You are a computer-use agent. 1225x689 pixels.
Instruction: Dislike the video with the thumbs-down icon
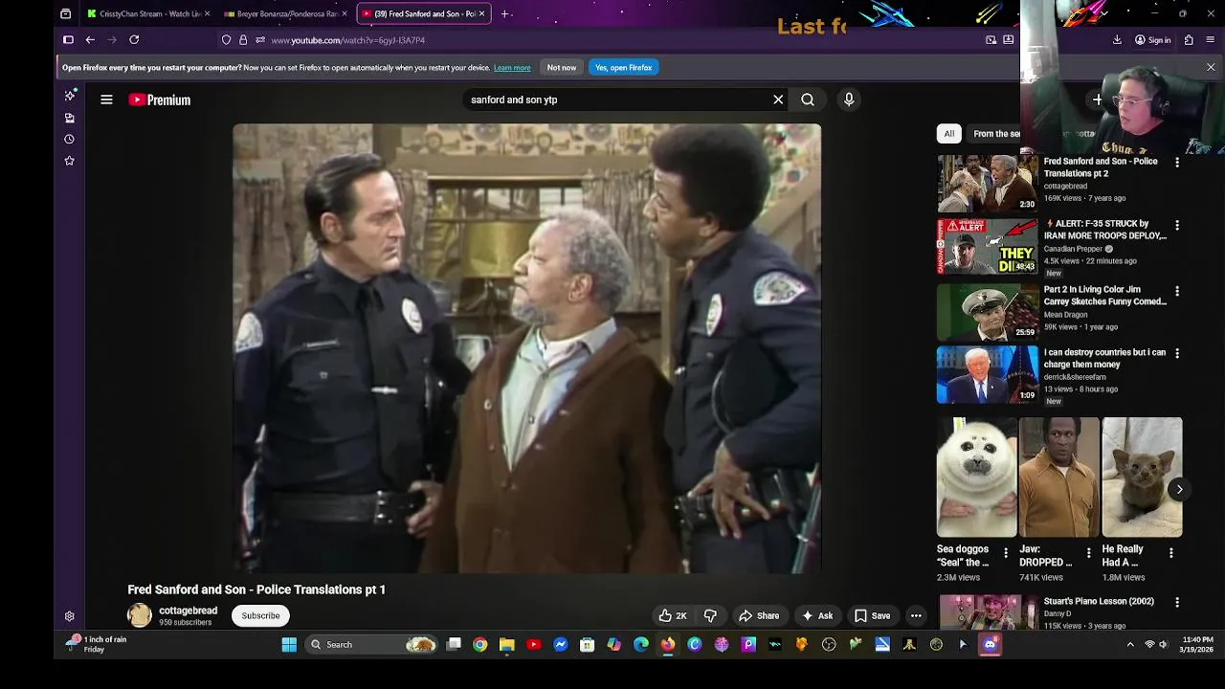click(710, 615)
